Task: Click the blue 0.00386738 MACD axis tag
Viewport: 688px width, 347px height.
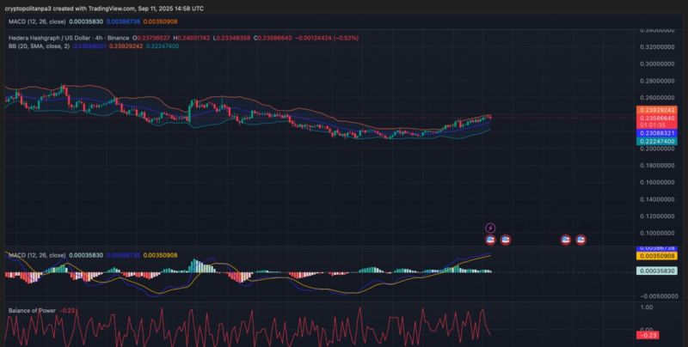Action: click(656, 248)
